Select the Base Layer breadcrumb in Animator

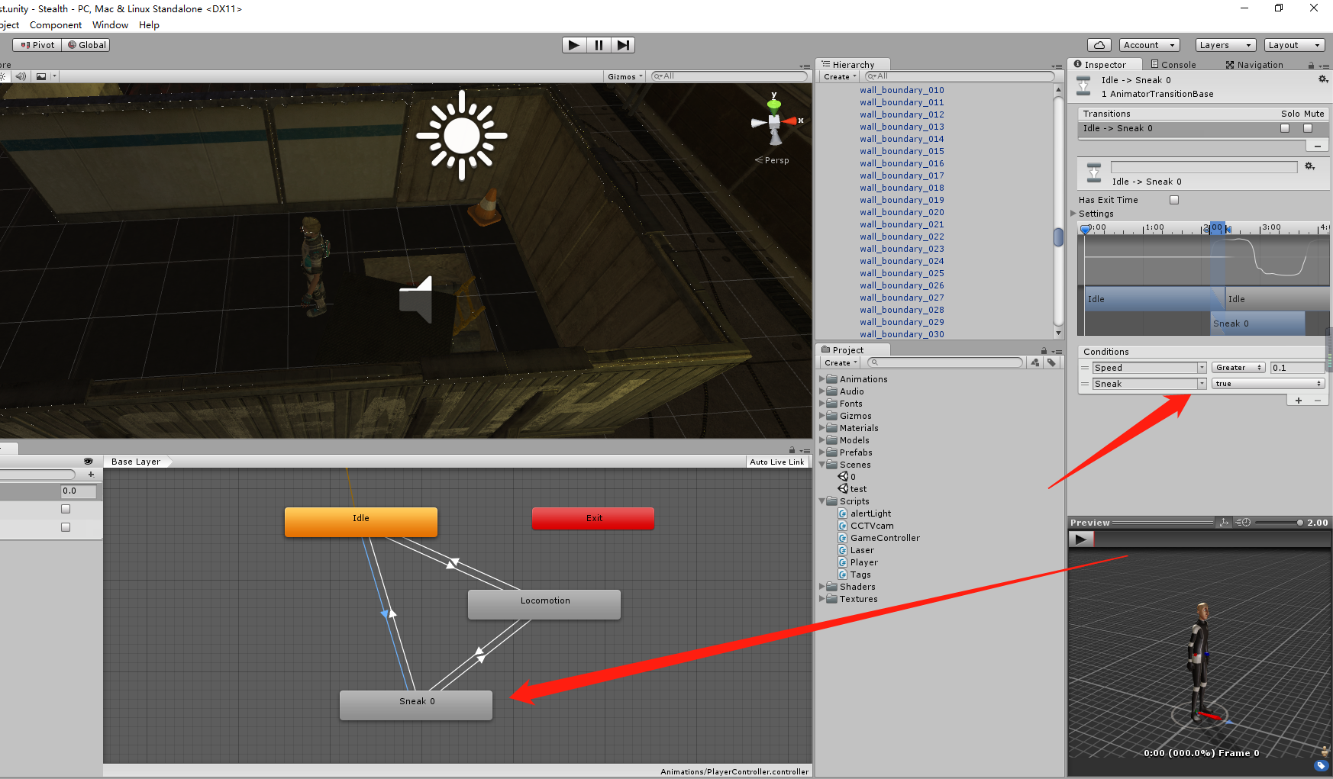[x=136, y=462]
